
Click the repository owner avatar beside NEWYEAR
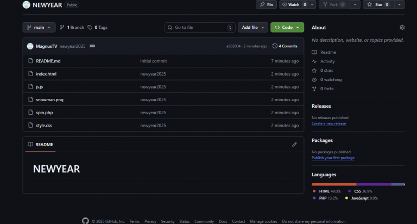(26, 4)
